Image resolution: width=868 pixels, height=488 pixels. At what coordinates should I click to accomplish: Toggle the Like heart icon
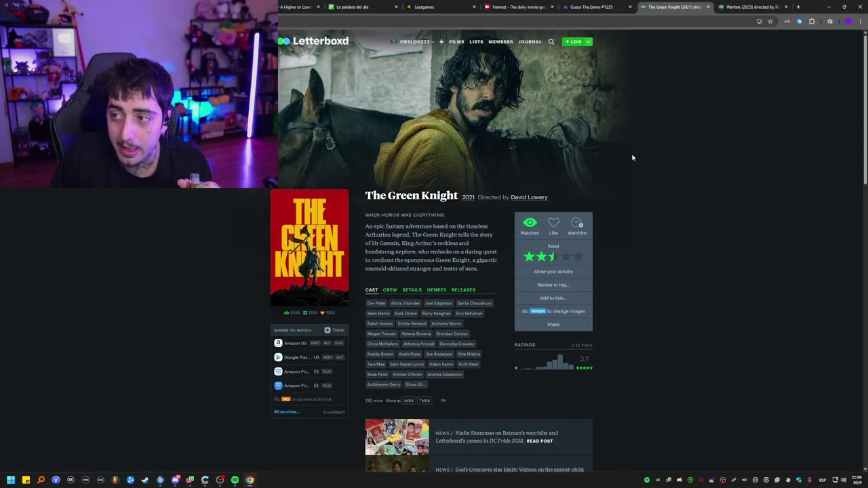pyautogui.click(x=553, y=222)
